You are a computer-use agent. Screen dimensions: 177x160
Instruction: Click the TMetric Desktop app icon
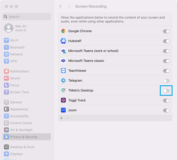click(63, 90)
